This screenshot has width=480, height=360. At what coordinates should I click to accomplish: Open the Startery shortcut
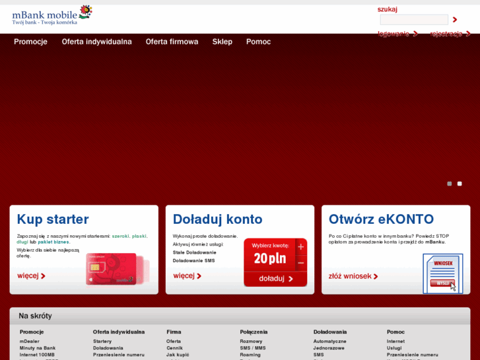[x=102, y=342]
